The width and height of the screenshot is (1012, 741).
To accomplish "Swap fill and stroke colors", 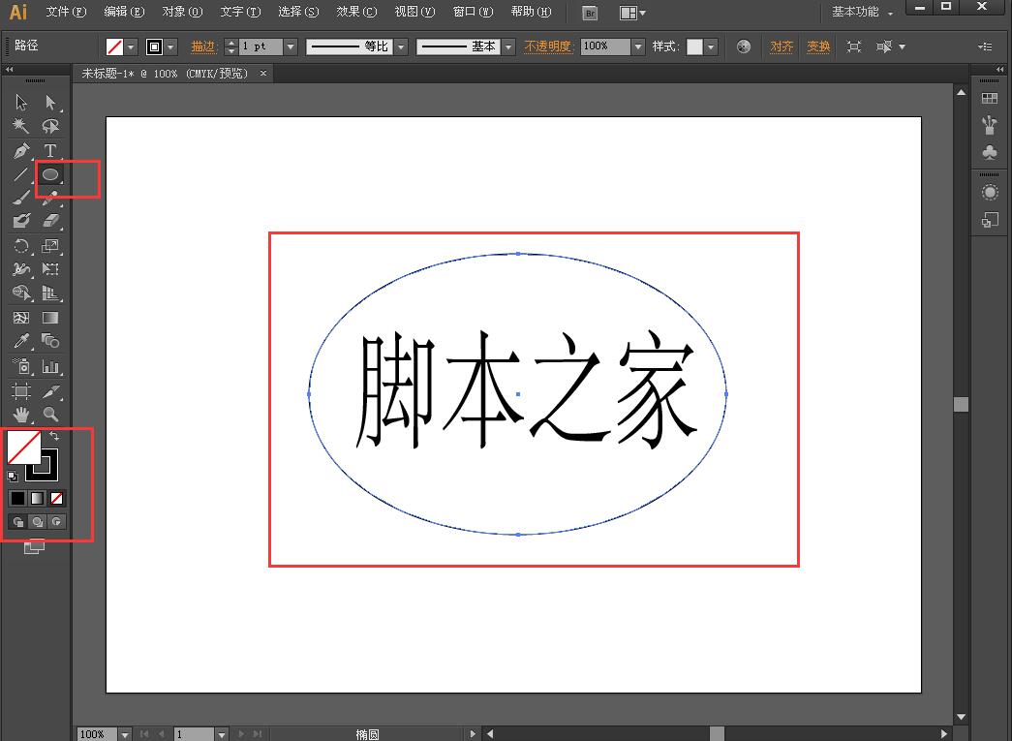I will 54,436.
